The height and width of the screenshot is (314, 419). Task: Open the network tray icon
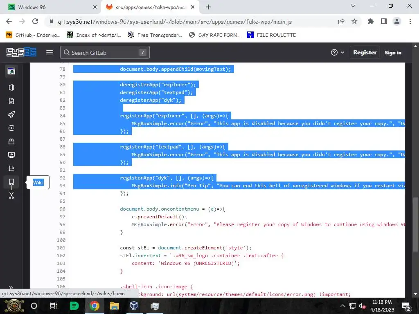click(353, 306)
